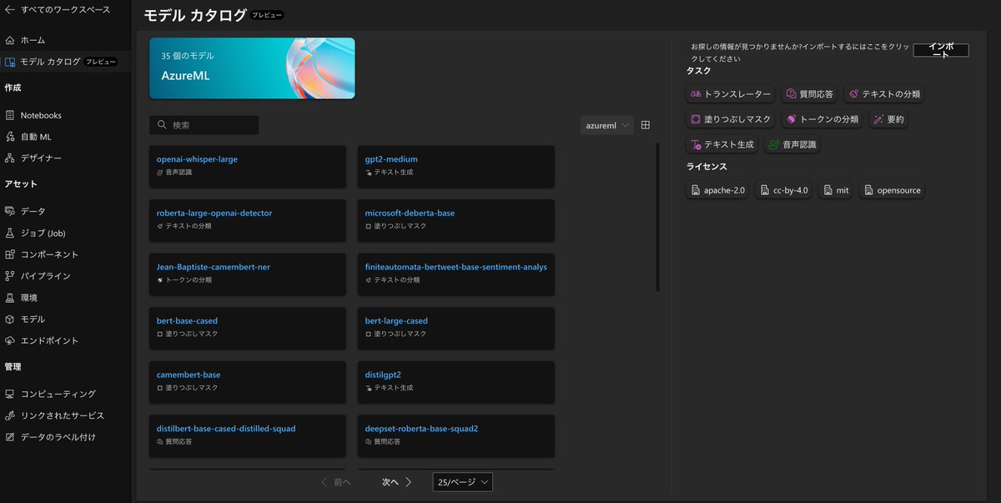Open bert-large-cased model
This screenshot has width=1001, height=503.
456,329
